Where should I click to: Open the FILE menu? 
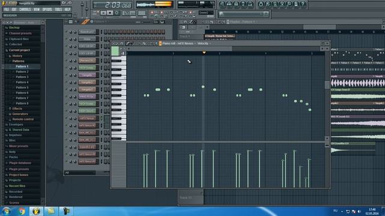[x=7, y=10]
